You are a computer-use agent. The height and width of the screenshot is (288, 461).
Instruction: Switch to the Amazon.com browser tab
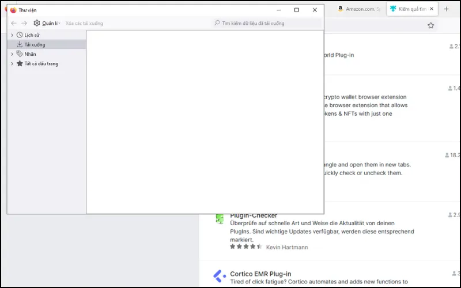click(x=360, y=9)
